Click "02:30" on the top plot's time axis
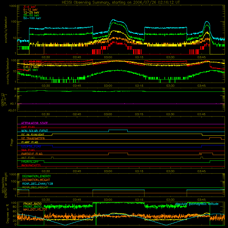228x228 pixels. pos(46,57)
